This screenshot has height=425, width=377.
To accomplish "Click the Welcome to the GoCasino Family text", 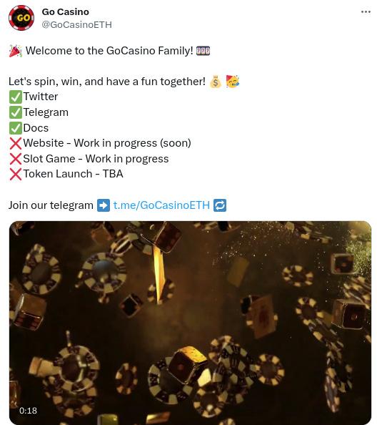I will pyautogui.click(x=109, y=51).
